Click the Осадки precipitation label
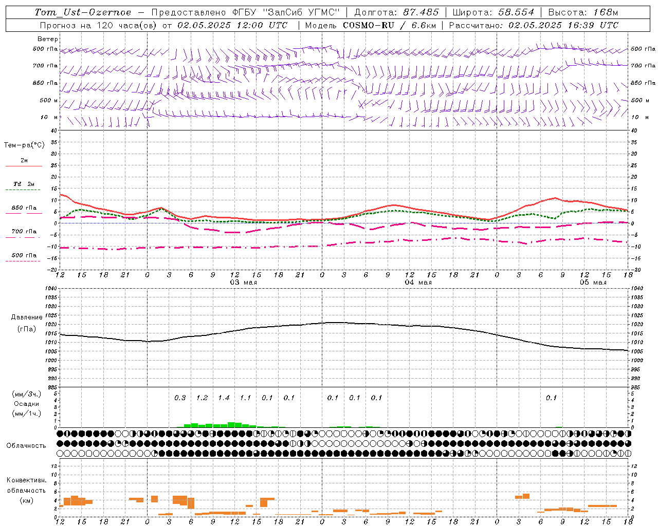This screenshot has width=658, height=526. coord(26,404)
